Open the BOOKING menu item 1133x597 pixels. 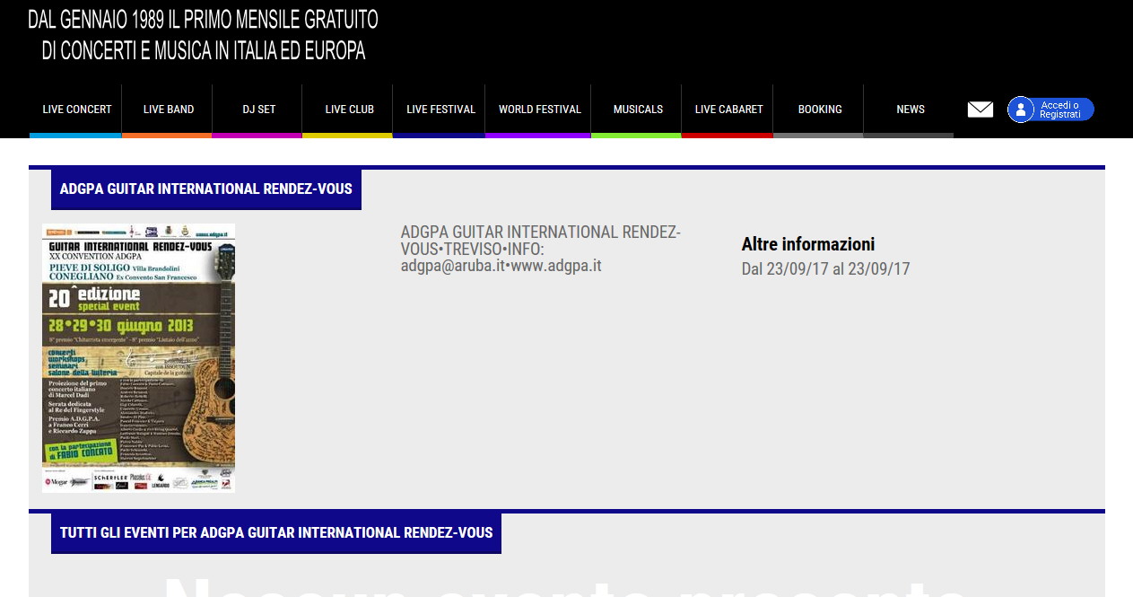[x=819, y=110]
